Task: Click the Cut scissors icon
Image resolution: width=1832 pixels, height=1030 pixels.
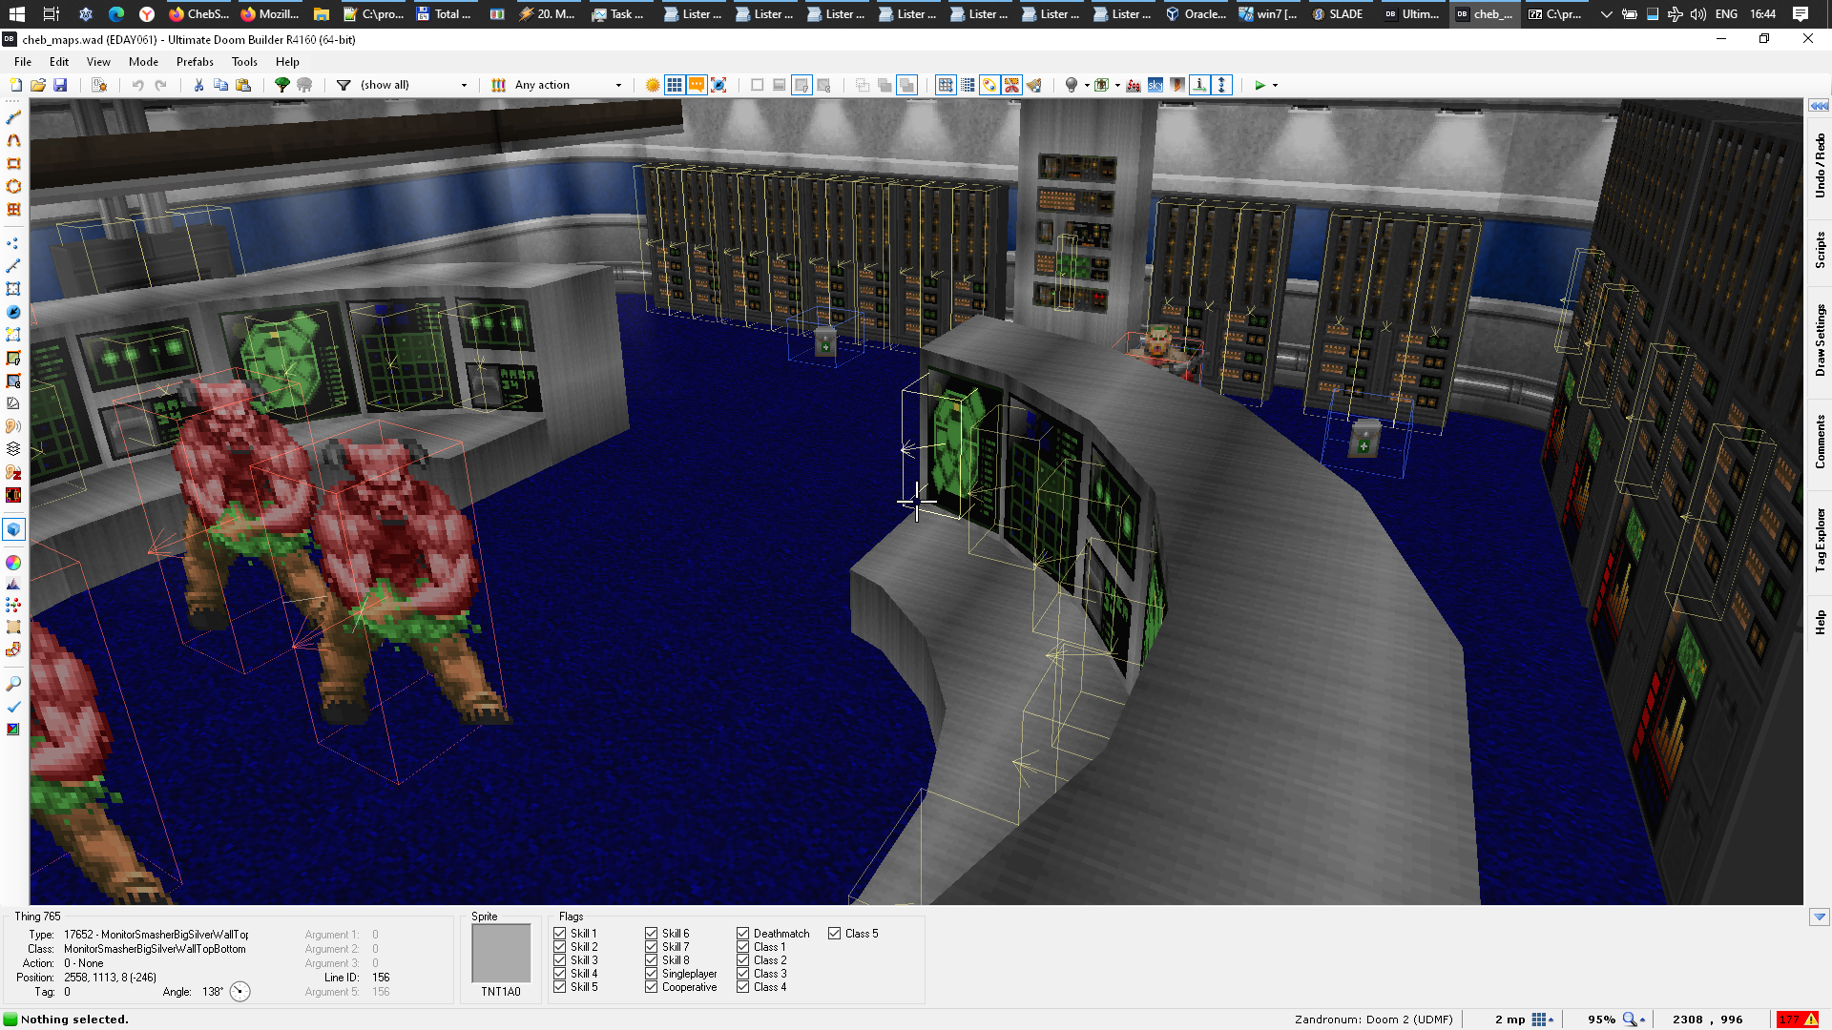Action: 198,85
